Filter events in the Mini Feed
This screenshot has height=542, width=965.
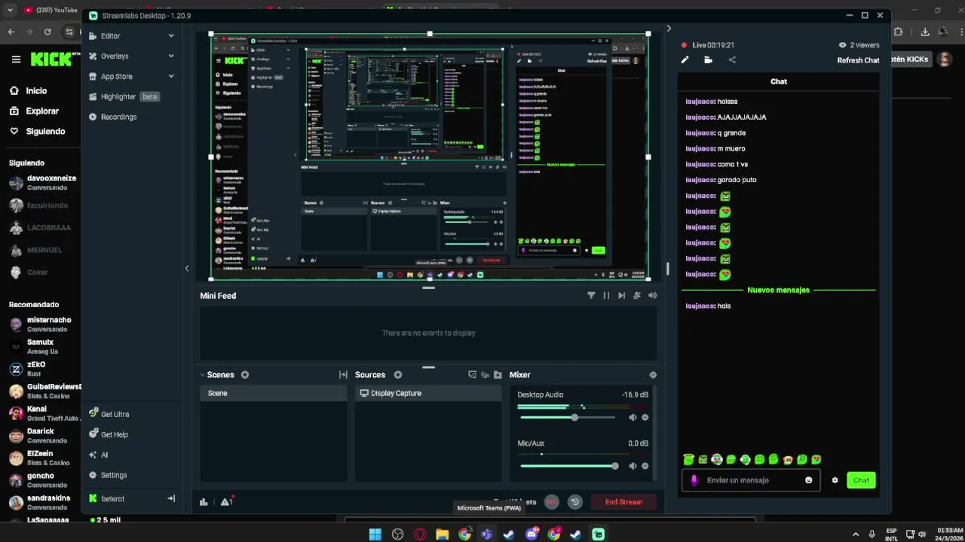pos(591,296)
